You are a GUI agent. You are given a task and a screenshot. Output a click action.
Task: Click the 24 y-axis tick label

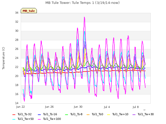pyautogui.click(x=17, y=58)
